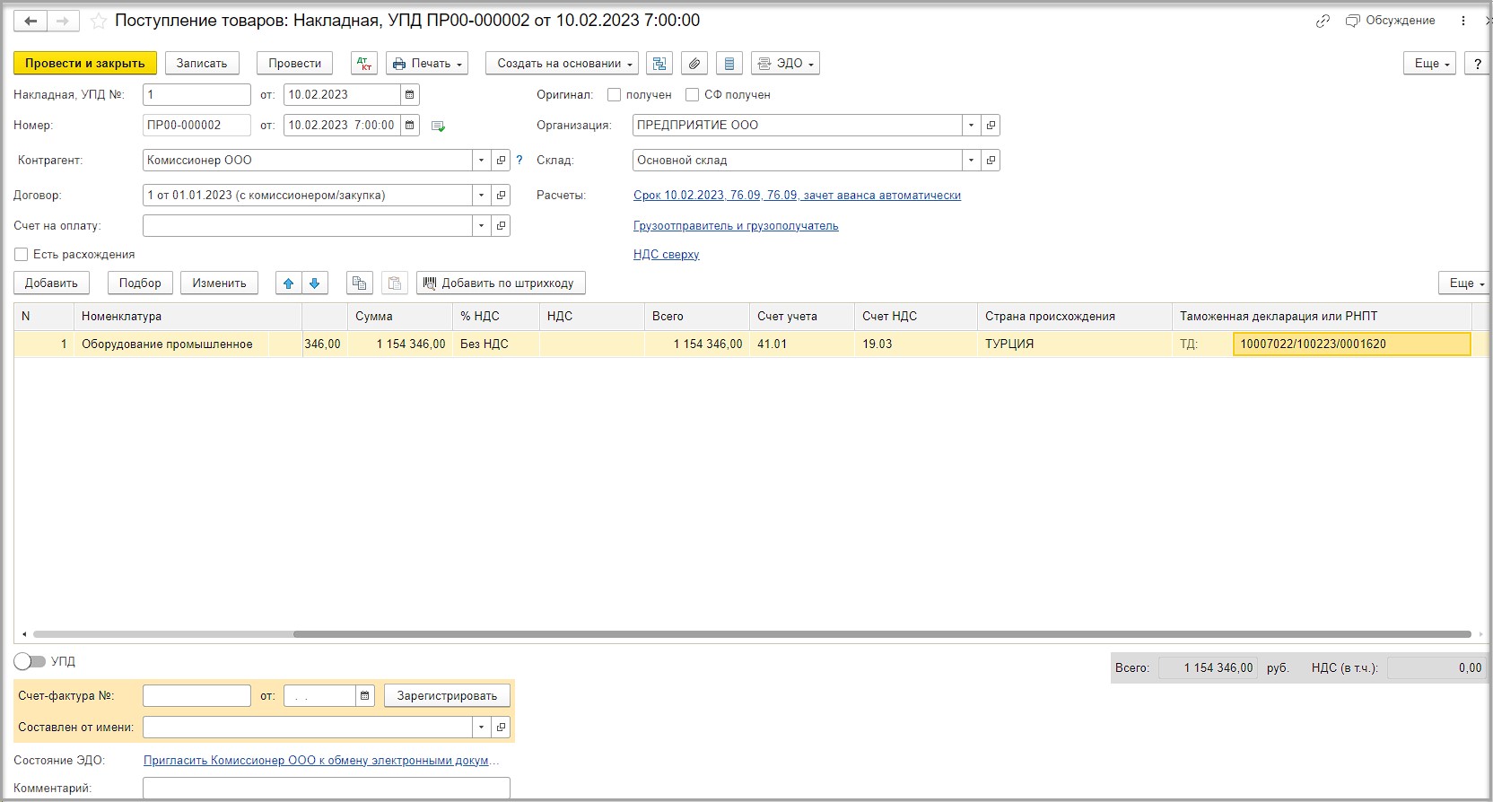Open attached files paperclip icon
1493x802 pixels.
pos(694,64)
